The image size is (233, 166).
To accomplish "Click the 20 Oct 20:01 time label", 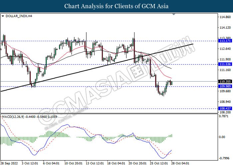I will pos(137,163).
